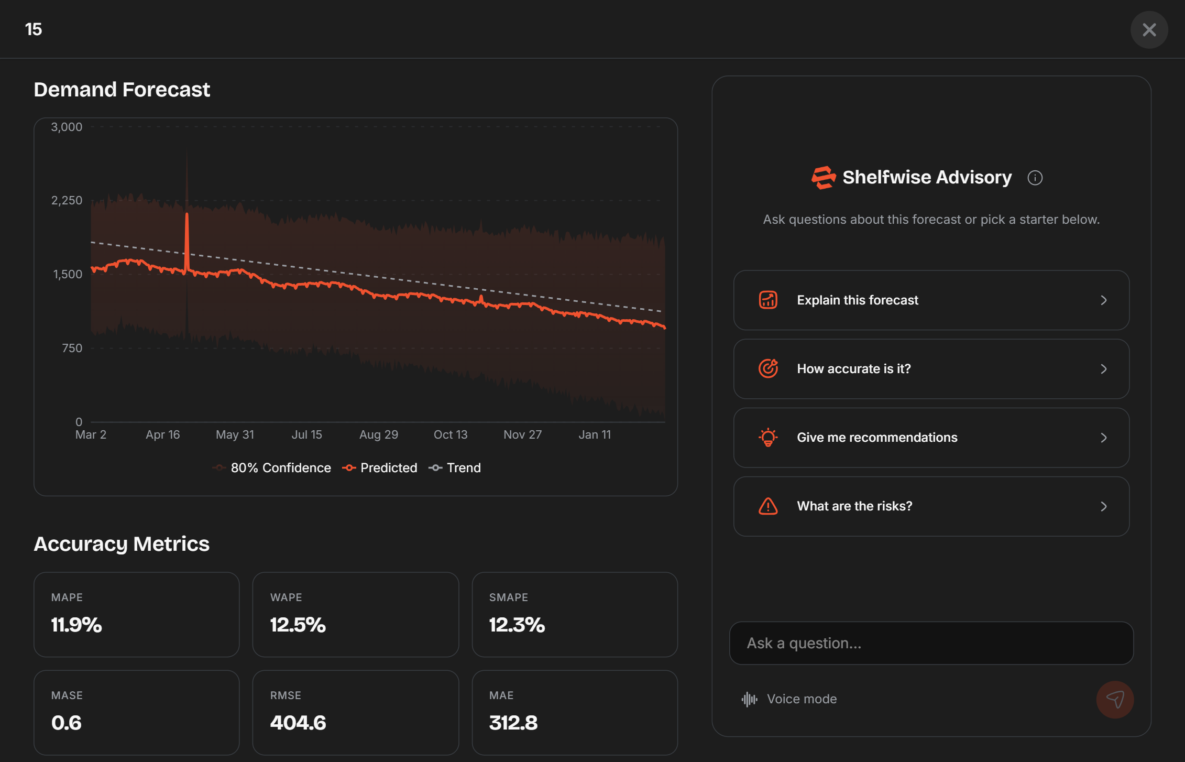Viewport: 1185px width, 762px height.
Task: Click the Apr 16 x-axis label
Action: coord(162,434)
